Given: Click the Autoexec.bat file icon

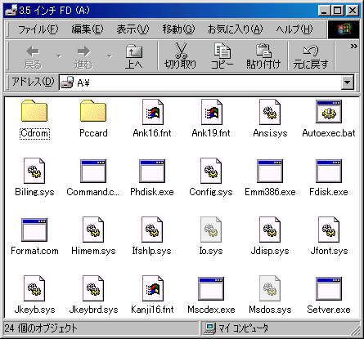Looking at the screenshot, I should click(x=329, y=112).
